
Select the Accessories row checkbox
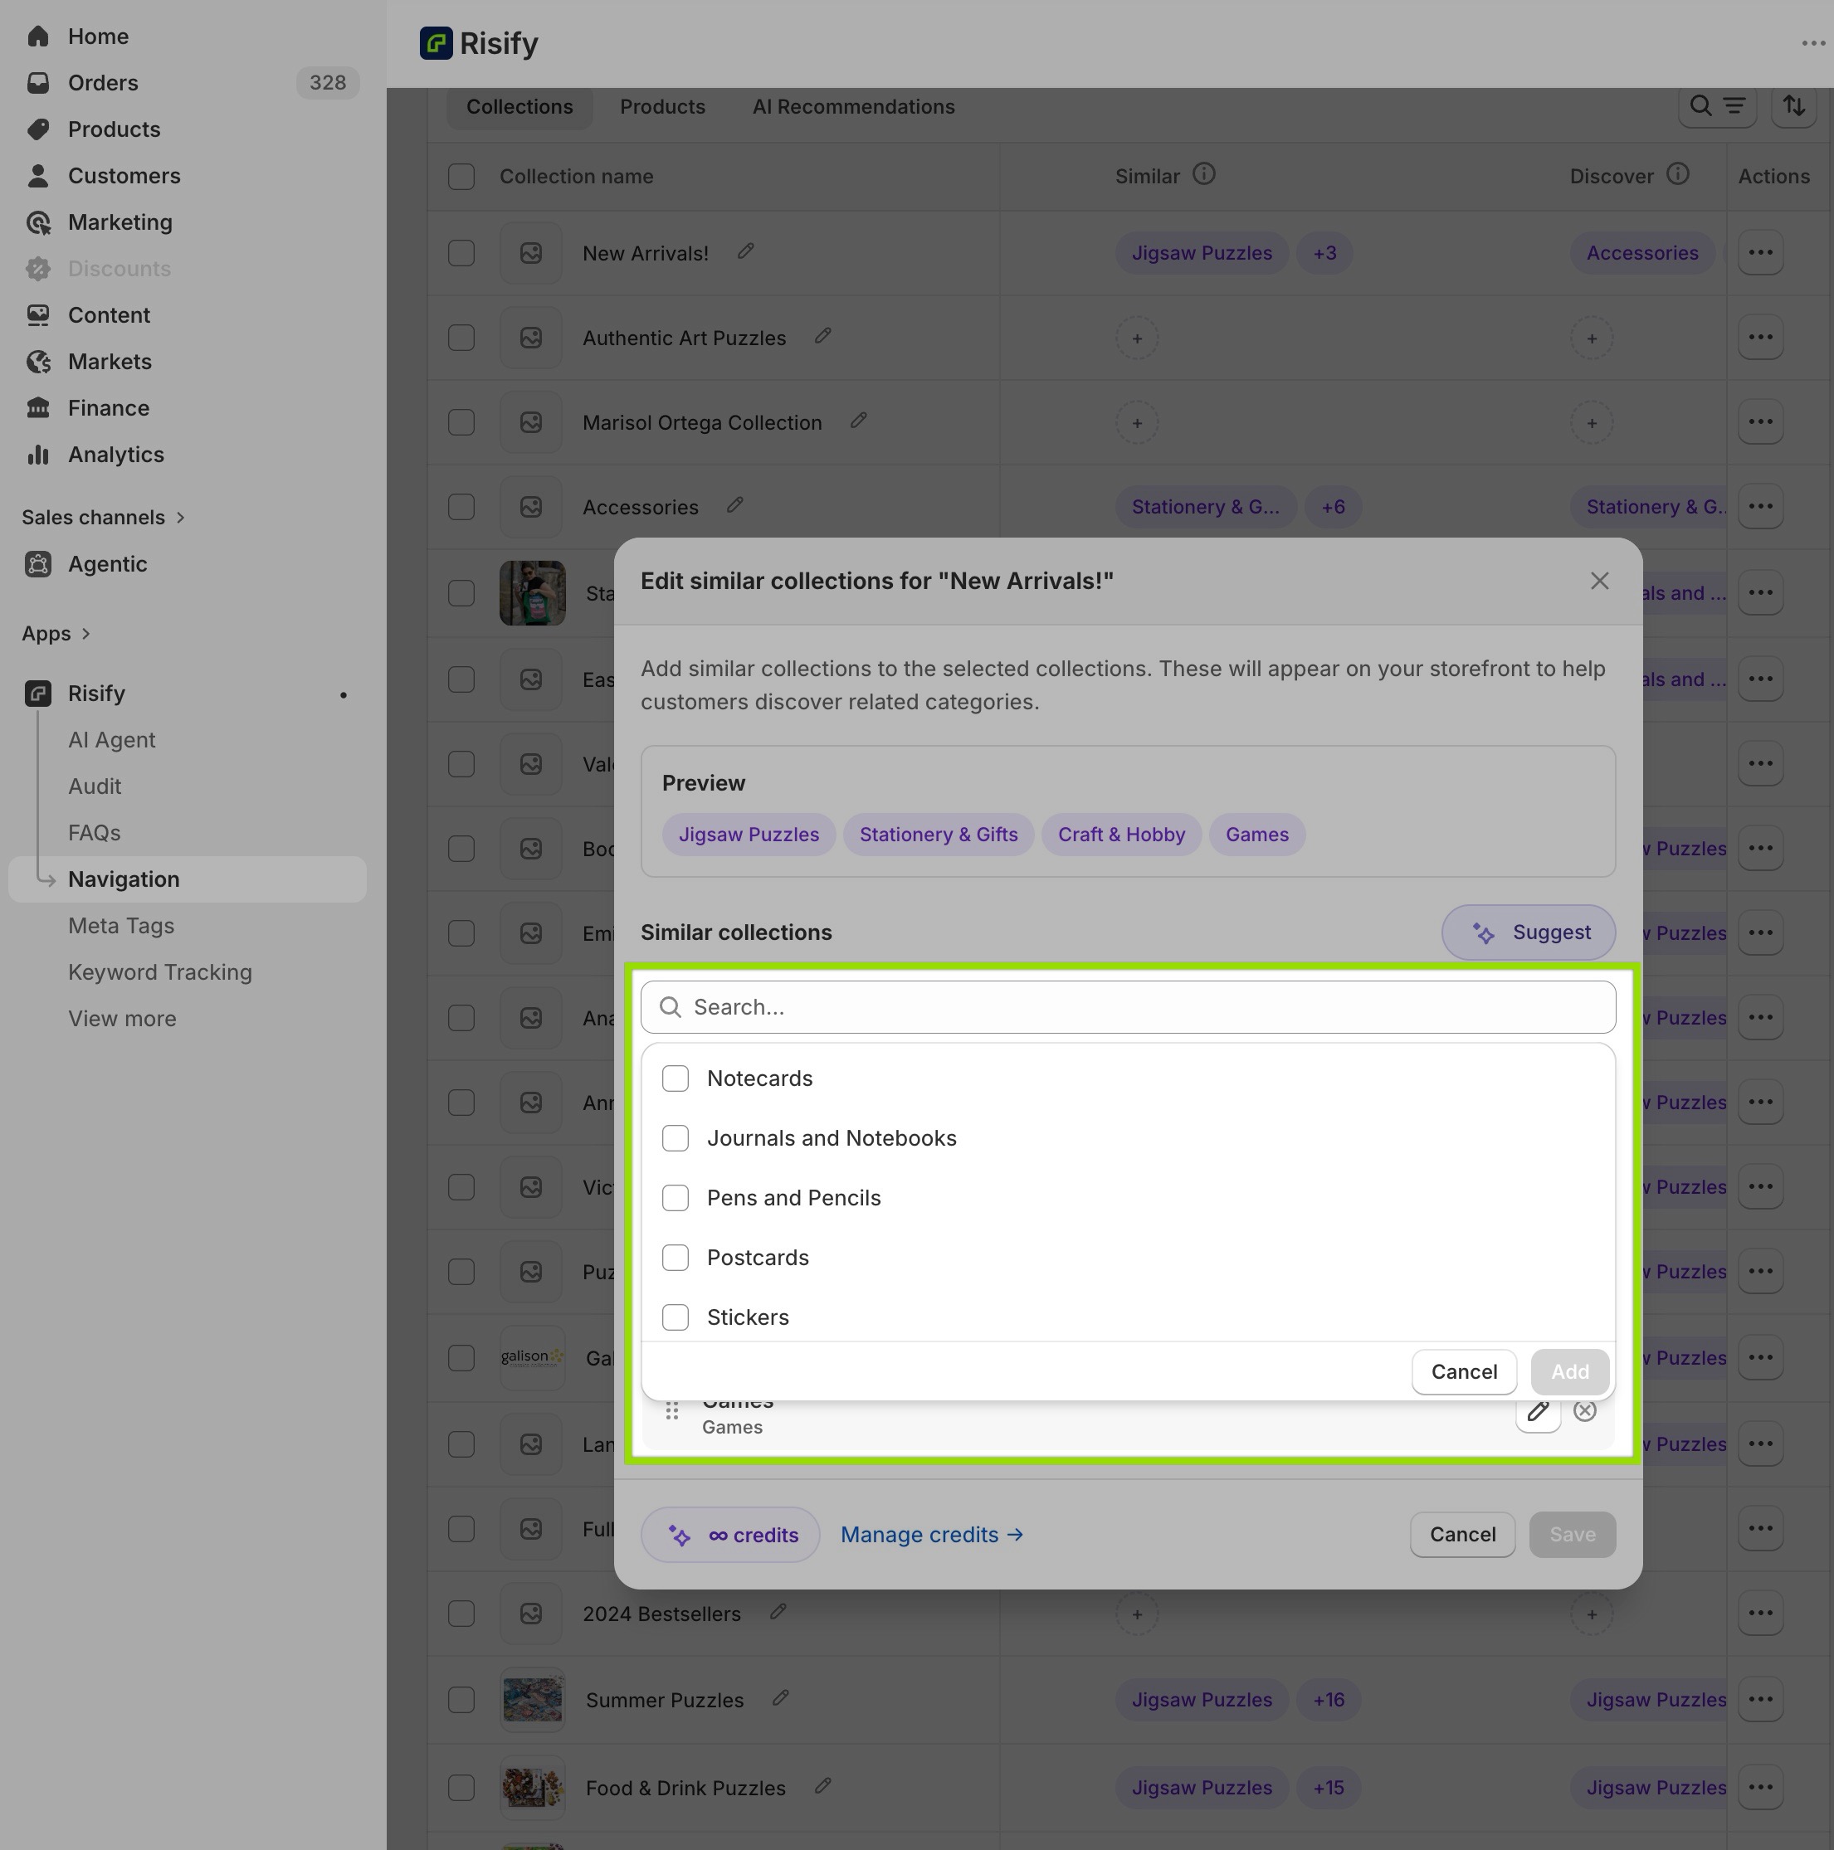pyautogui.click(x=461, y=507)
